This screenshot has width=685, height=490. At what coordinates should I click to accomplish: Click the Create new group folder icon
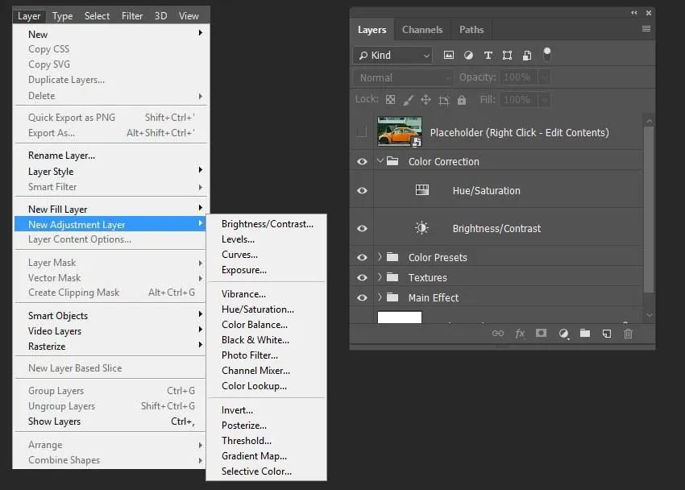tap(585, 333)
